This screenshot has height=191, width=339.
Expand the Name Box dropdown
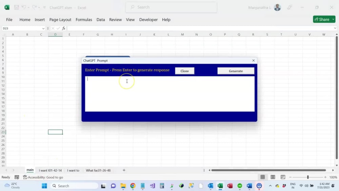point(43,28)
